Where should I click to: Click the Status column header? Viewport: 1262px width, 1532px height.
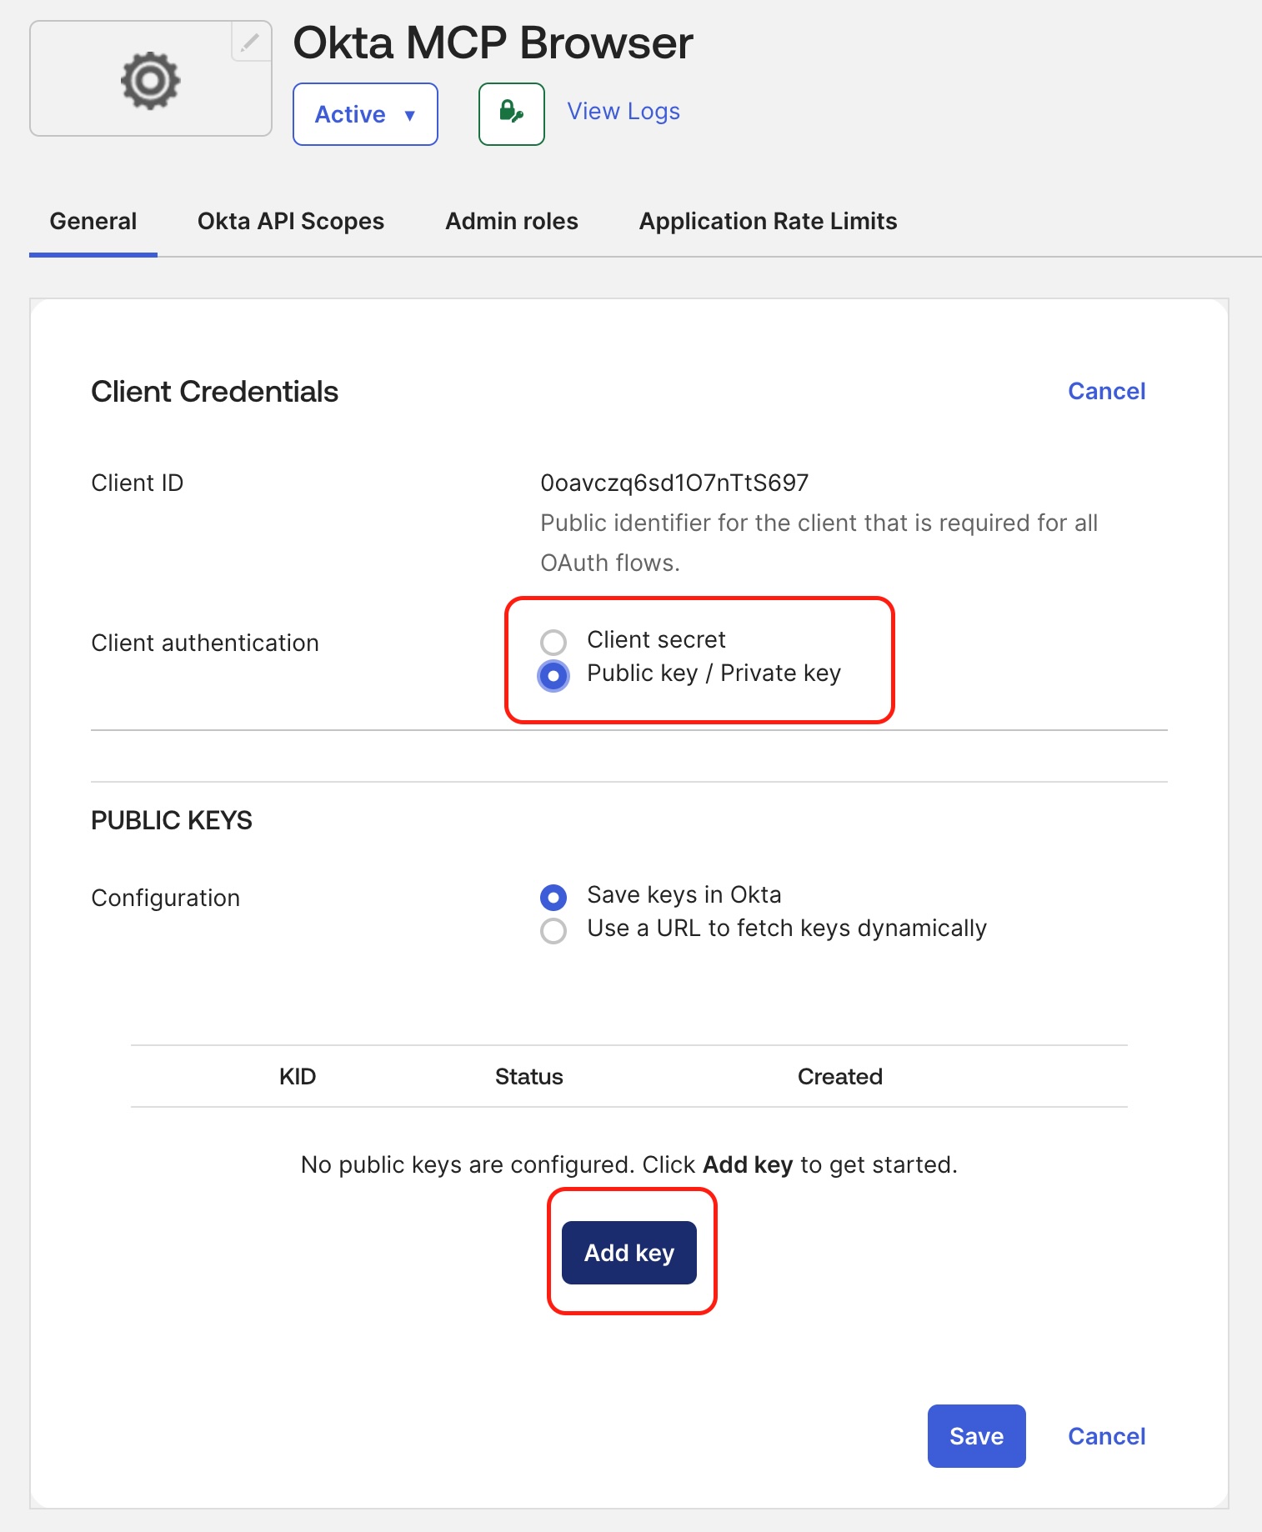[x=528, y=1077]
